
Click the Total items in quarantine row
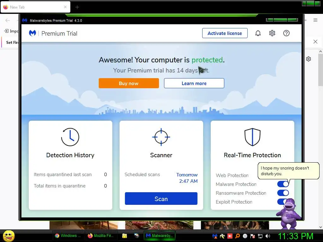[x=70, y=186]
